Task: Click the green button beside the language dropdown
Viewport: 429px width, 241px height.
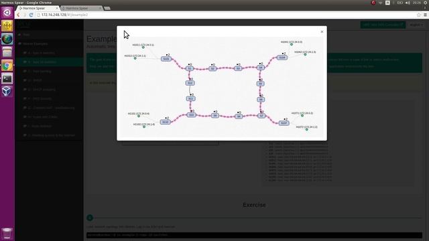Action: [383, 25]
